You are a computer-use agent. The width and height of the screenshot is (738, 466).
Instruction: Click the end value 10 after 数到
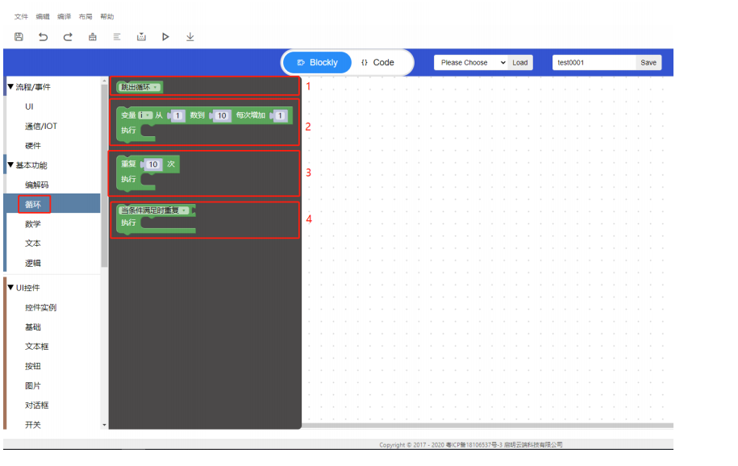[222, 115]
